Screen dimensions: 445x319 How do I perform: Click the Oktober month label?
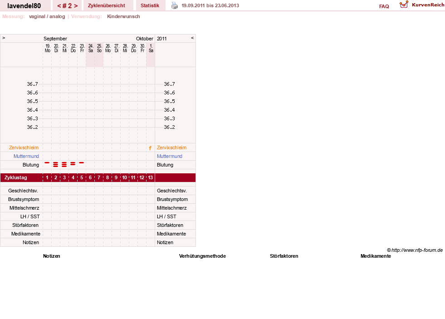(144, 39)
